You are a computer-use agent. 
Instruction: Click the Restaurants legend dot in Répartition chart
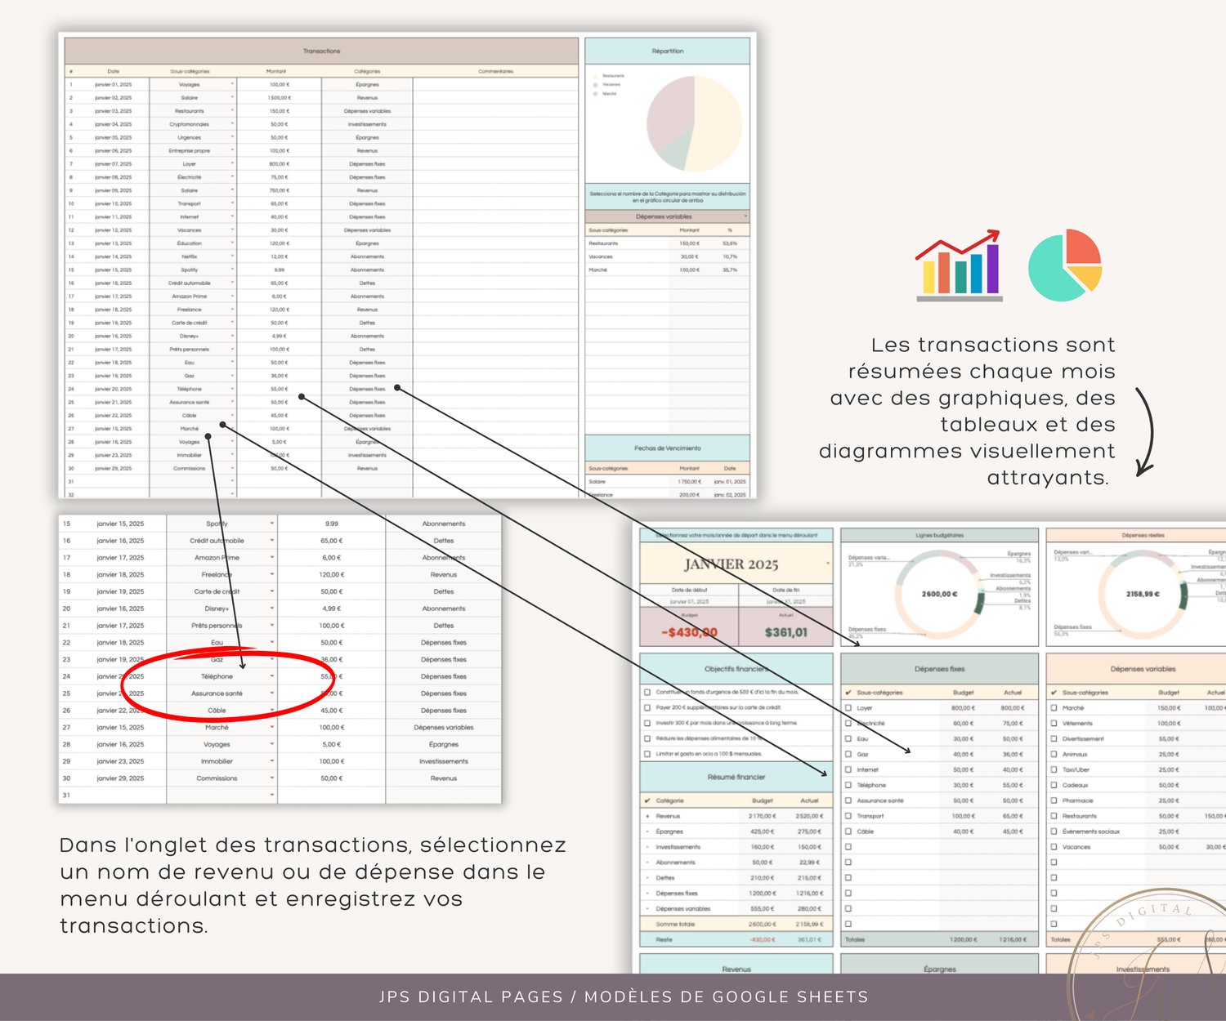tap(595, 76)
